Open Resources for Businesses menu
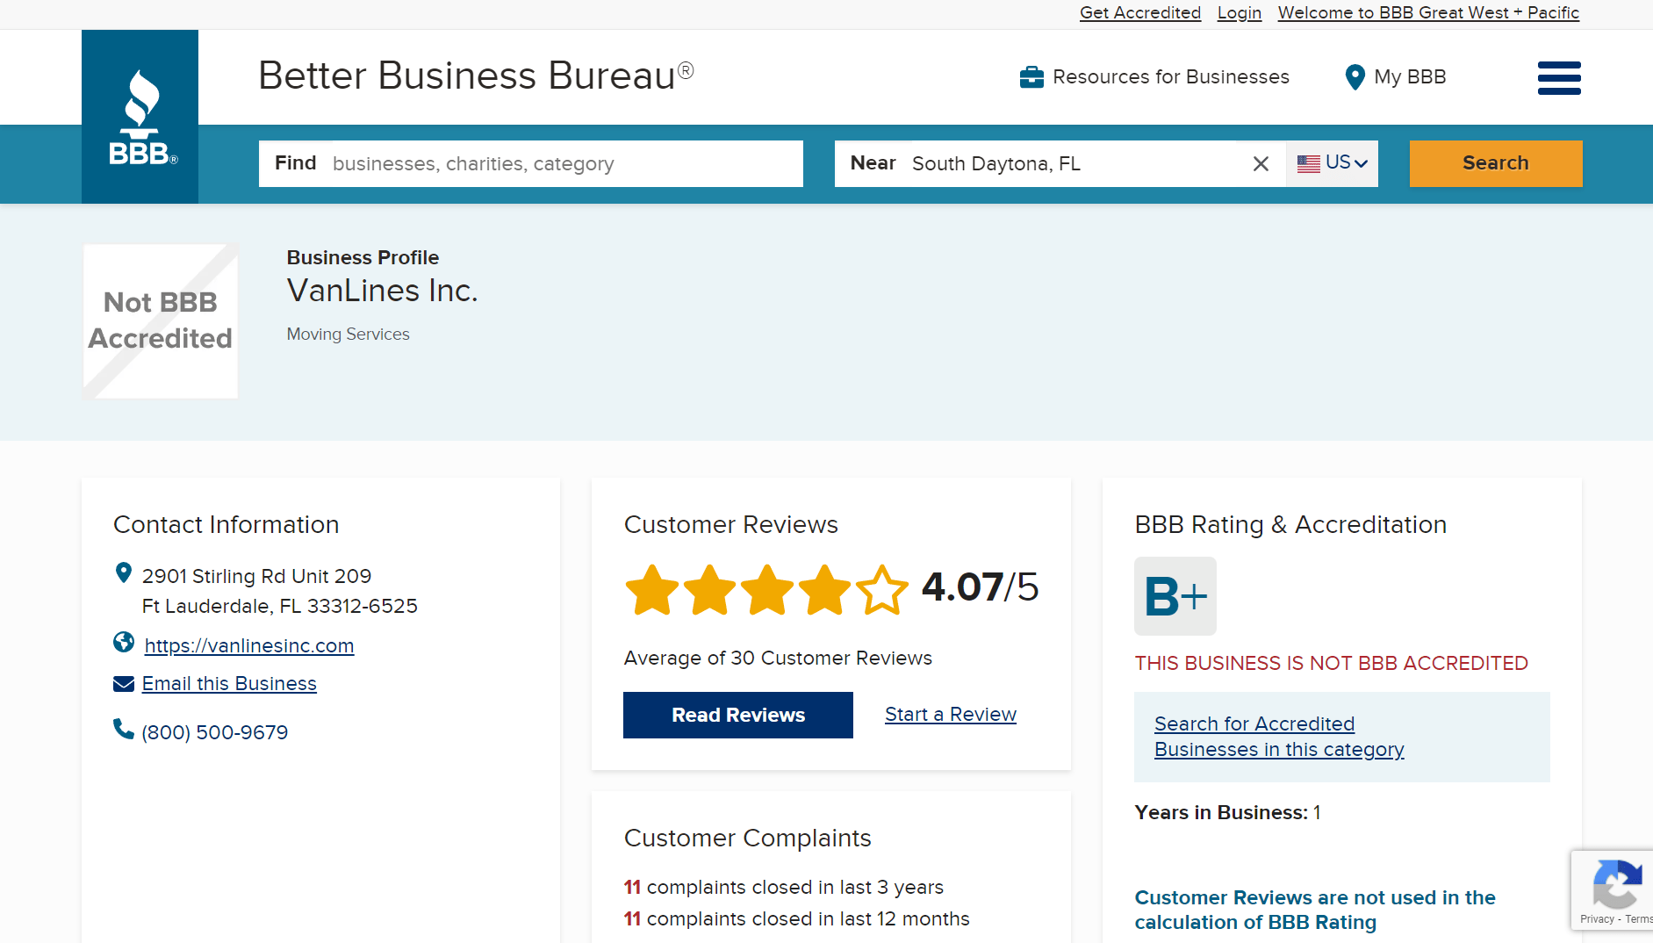 click(x=1154, y=77)
